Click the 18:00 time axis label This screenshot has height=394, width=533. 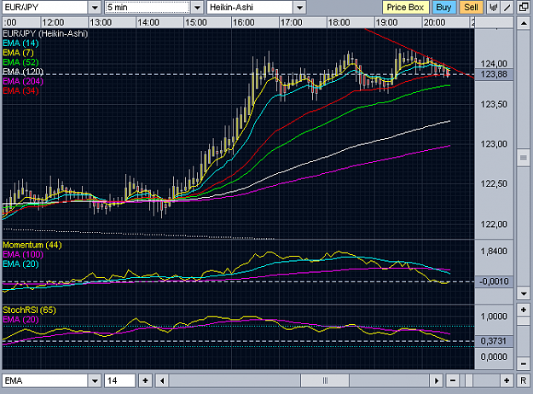point(339,22)
